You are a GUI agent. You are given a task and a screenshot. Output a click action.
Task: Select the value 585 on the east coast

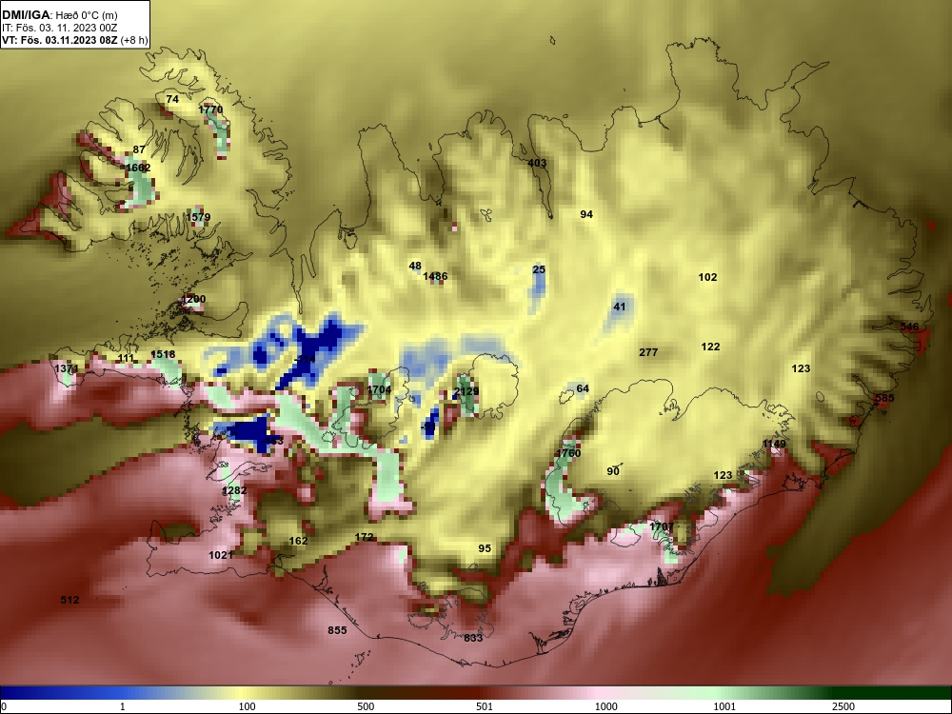coord(884,398)
